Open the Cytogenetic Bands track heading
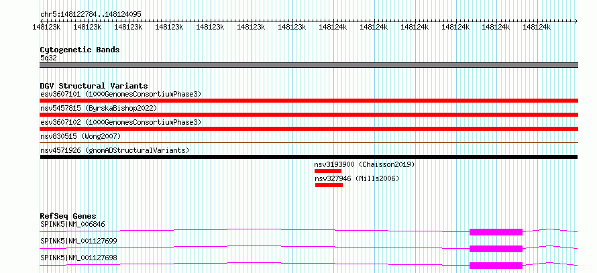 point(80,50)
